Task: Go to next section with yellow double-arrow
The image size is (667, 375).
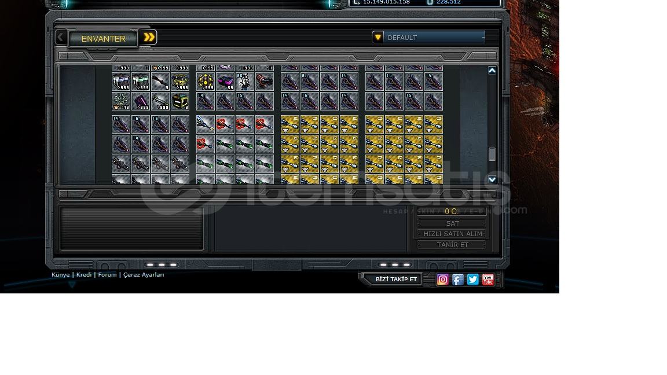Action: 149,38
